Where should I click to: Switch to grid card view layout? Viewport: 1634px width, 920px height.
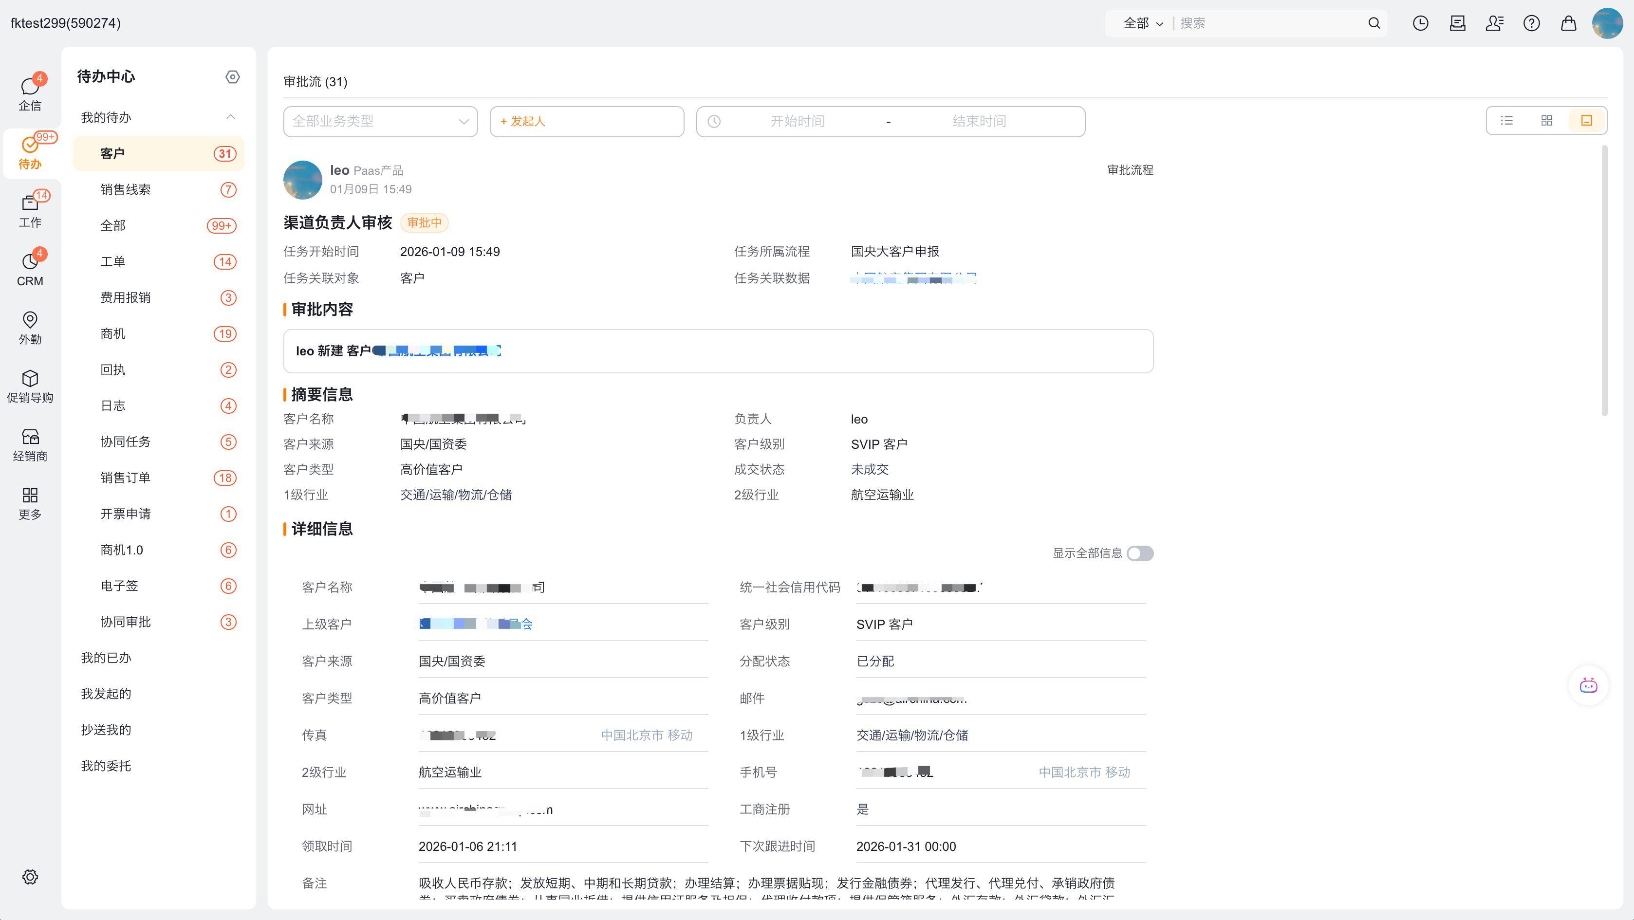(x=1546, y=120)
